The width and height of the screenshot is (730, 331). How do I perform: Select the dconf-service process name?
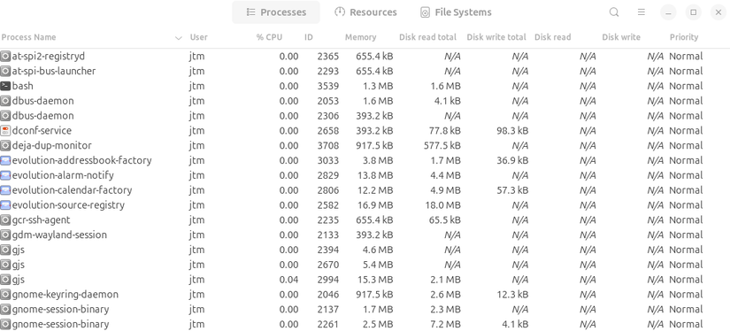pos(42,130)
